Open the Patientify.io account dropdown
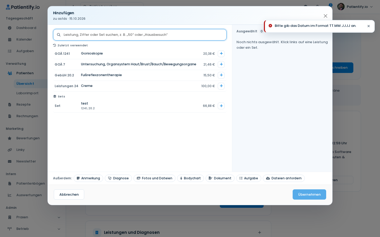 [355, 7]
